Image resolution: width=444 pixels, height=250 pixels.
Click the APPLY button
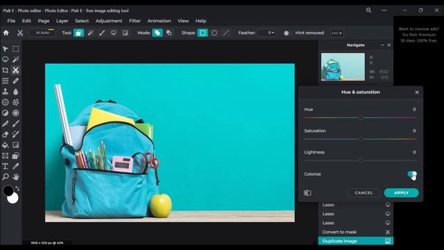click(x=401, y=193)
